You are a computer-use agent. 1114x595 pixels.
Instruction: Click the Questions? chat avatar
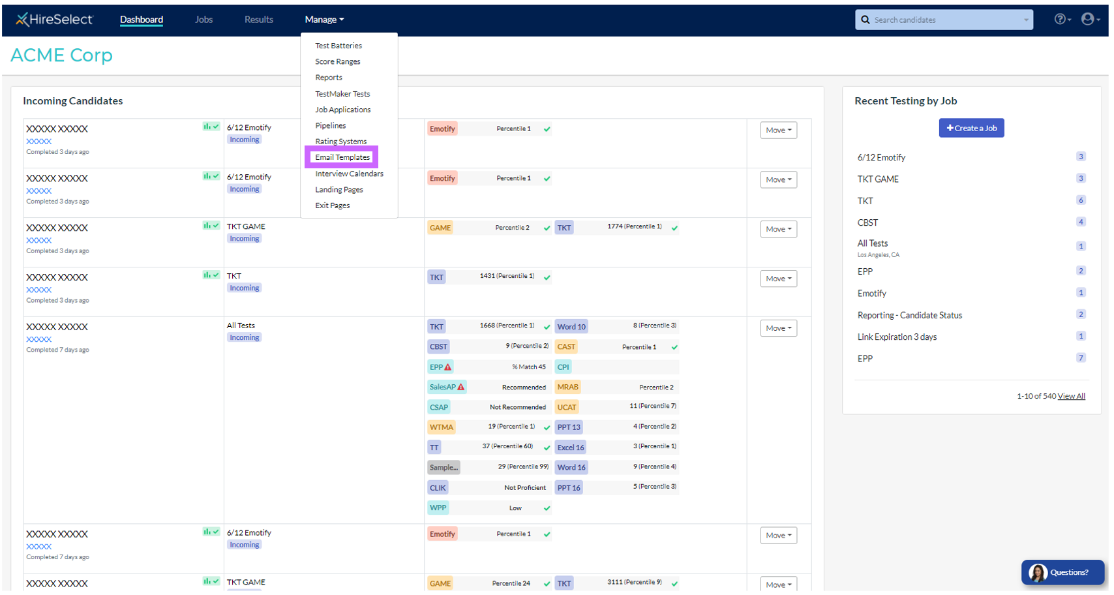tap(1038, 573)
